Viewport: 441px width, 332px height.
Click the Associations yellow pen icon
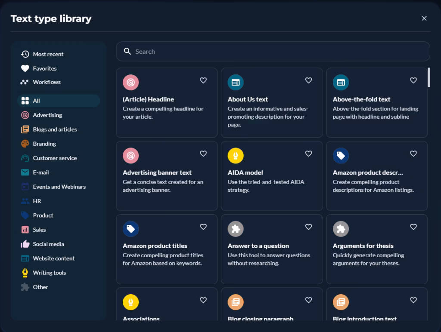click(131, 302)
